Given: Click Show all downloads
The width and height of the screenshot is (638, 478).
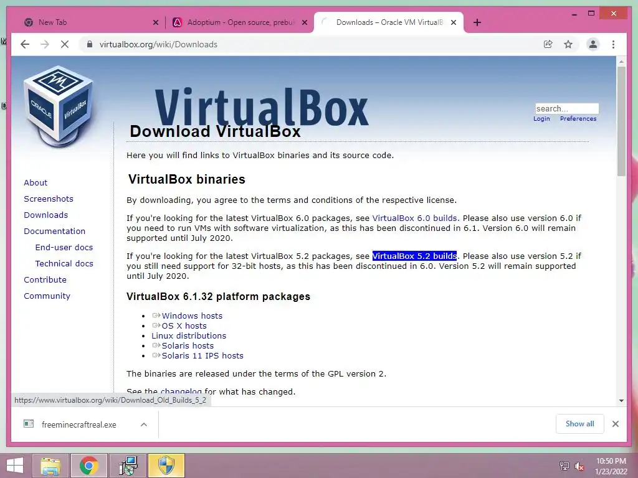Looking at the screenshot, I should coord(579,424).
